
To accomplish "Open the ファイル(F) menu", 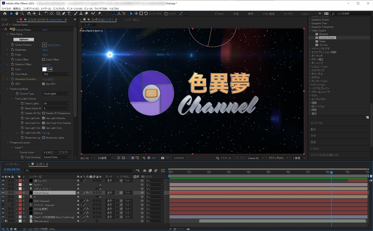I will tap(6, 9).
